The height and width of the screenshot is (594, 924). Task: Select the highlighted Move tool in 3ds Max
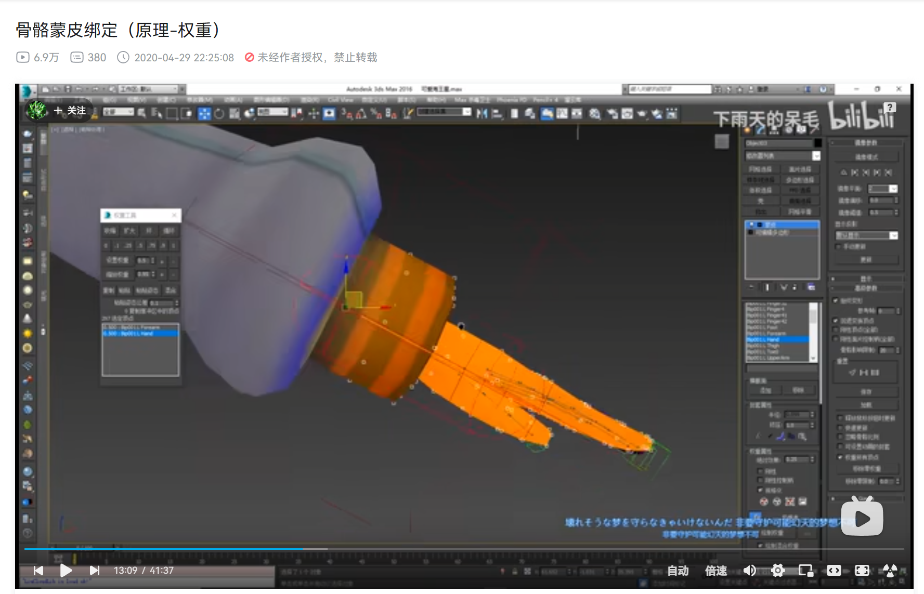coord(204,113)
